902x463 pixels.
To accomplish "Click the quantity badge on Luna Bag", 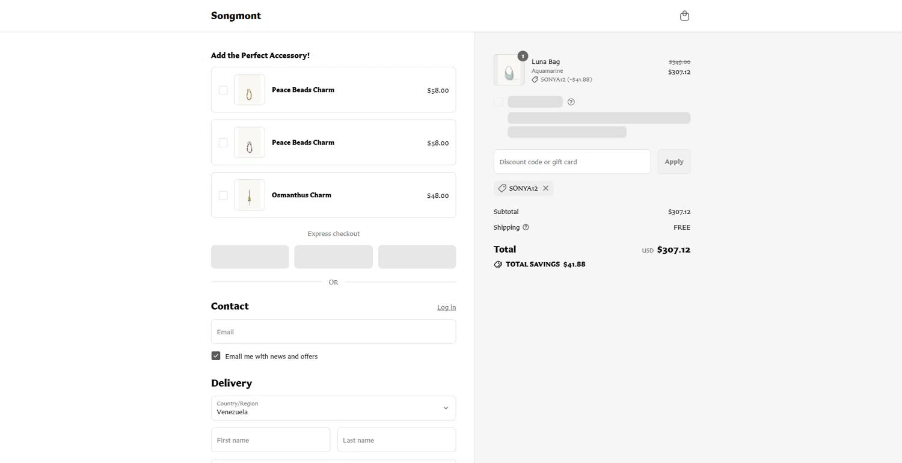I will [x=523, y=56].
